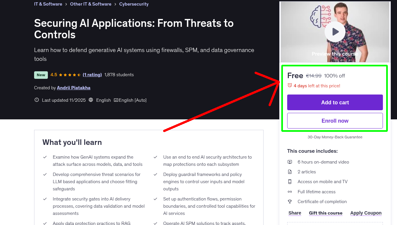397x225 pixels.
Task: Open instructor Andrii Piatakha's profile
Action: tap(73, 88)
